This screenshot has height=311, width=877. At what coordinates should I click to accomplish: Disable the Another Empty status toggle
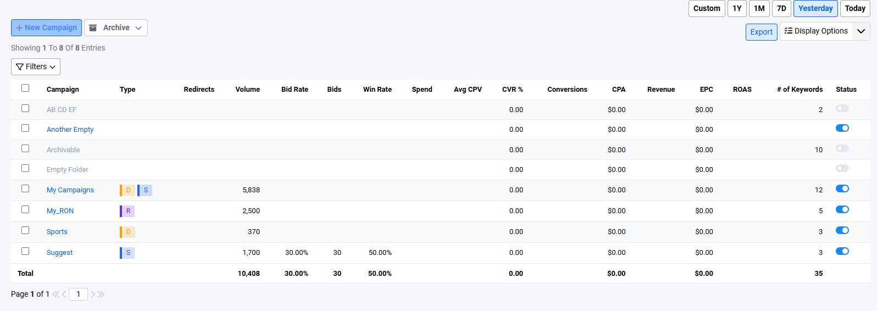click(842, 128)
